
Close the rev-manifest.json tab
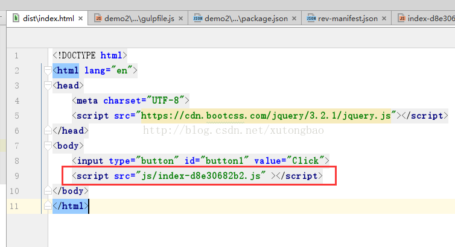pos(384,19)
